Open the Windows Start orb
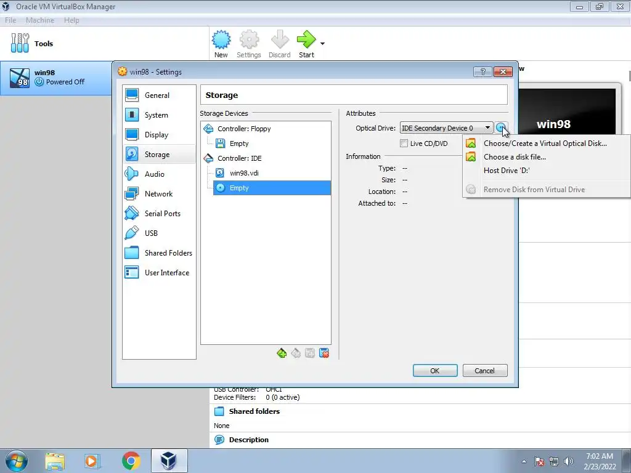631x473 pixels. tap(17, 461)
